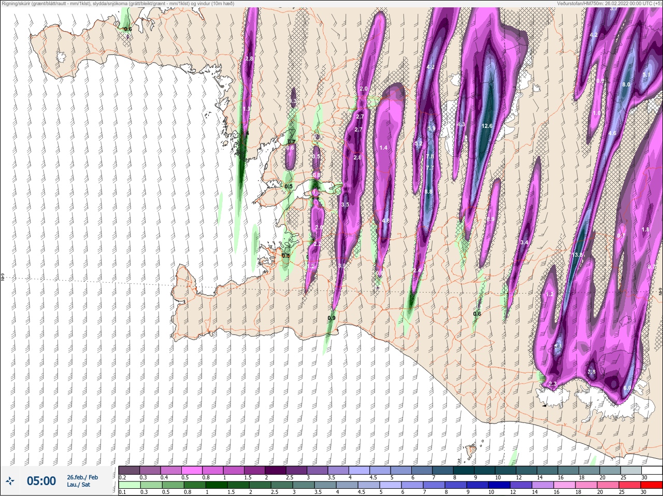Screen dimensions: 663x496
Task: Click the 8.0 precipitation value label
Action: (x=626, y=84)
